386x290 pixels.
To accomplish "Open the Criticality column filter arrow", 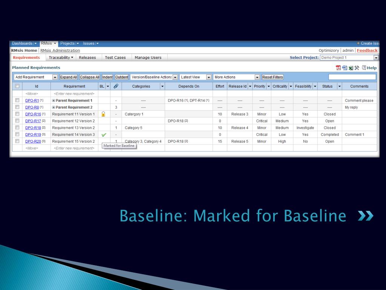I will (291, 86).
